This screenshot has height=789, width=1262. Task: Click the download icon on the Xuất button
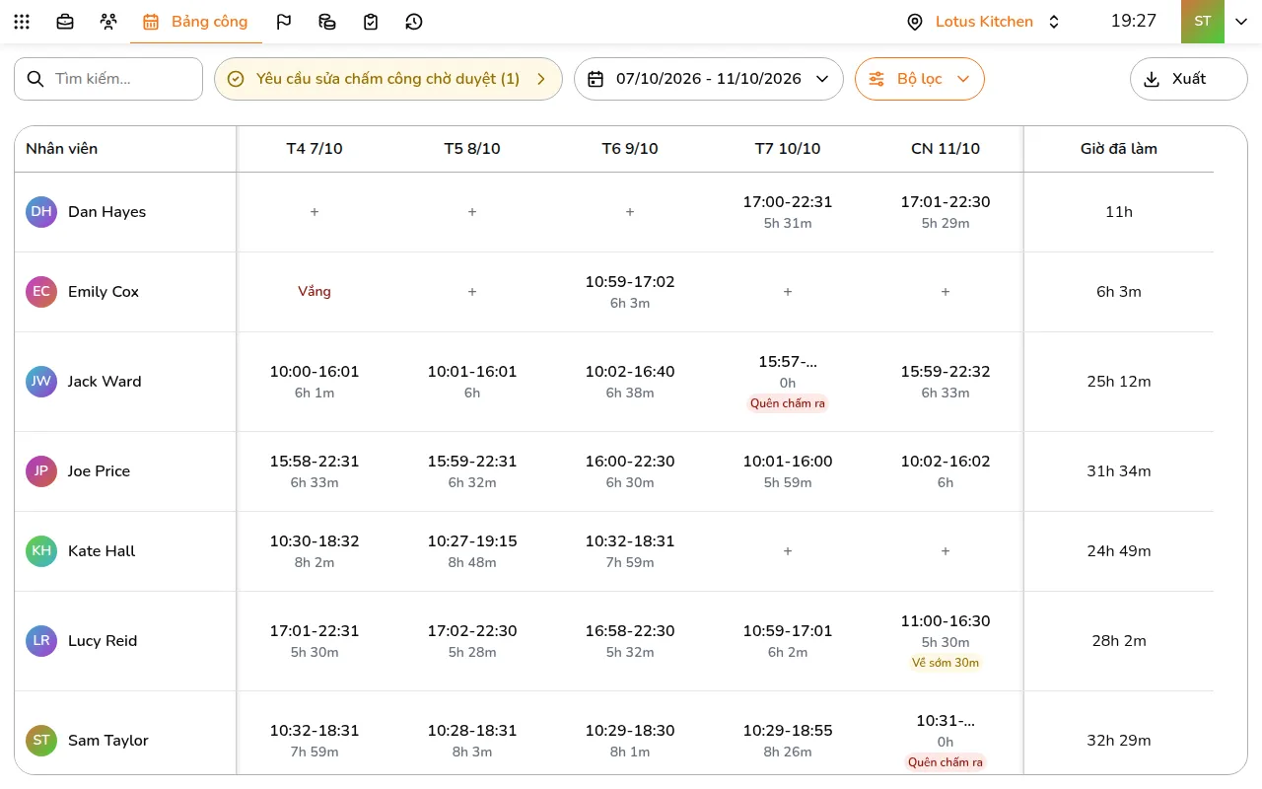coord(1152,79)
